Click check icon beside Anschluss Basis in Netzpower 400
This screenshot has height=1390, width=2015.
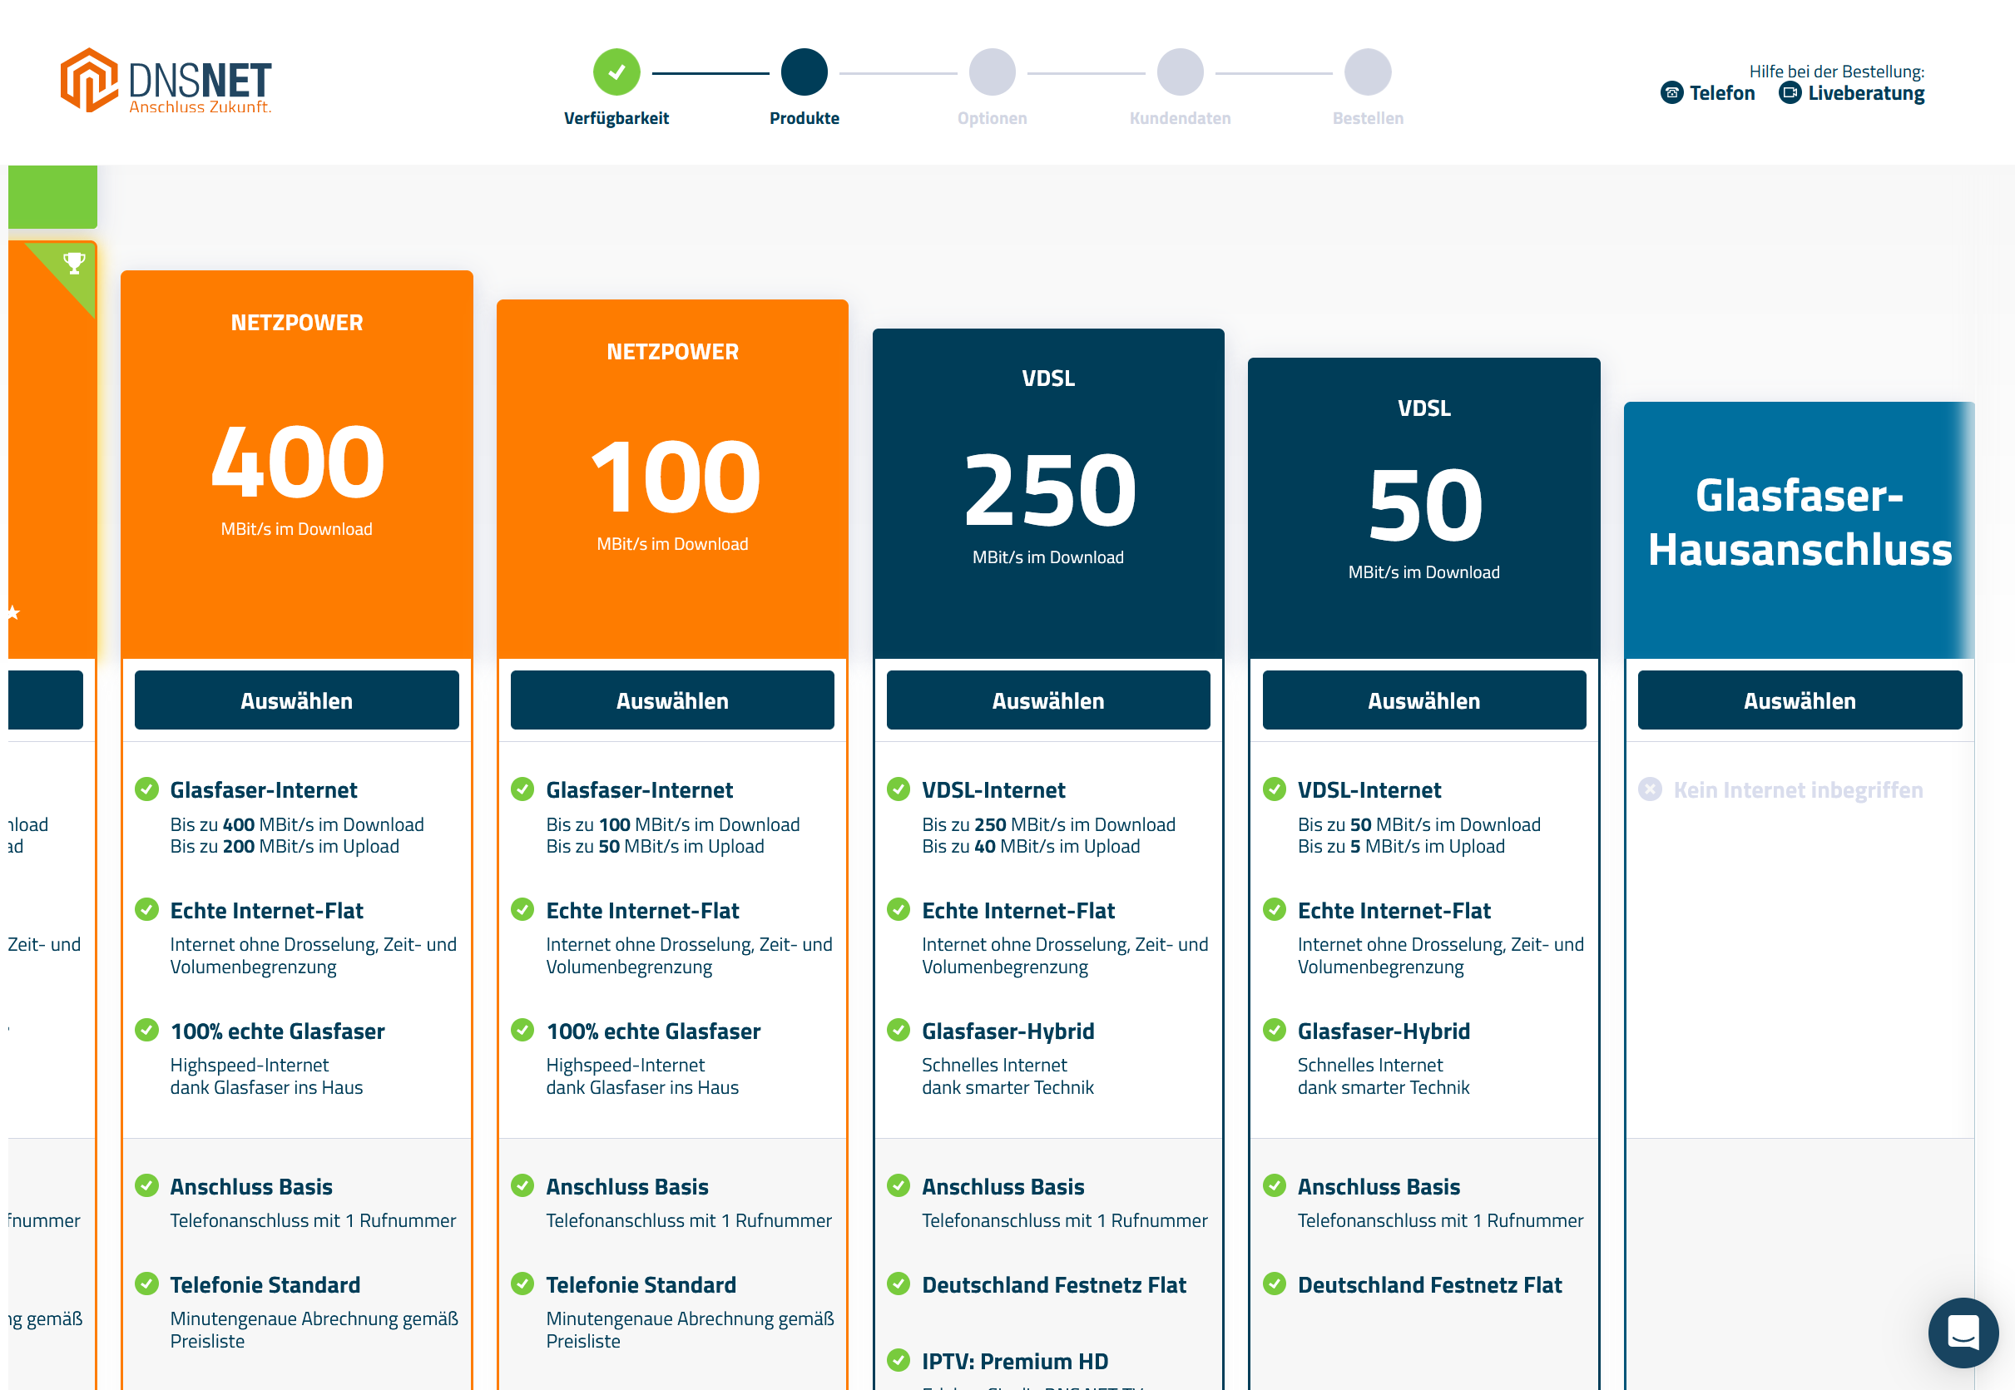[x=147, y=1185]
